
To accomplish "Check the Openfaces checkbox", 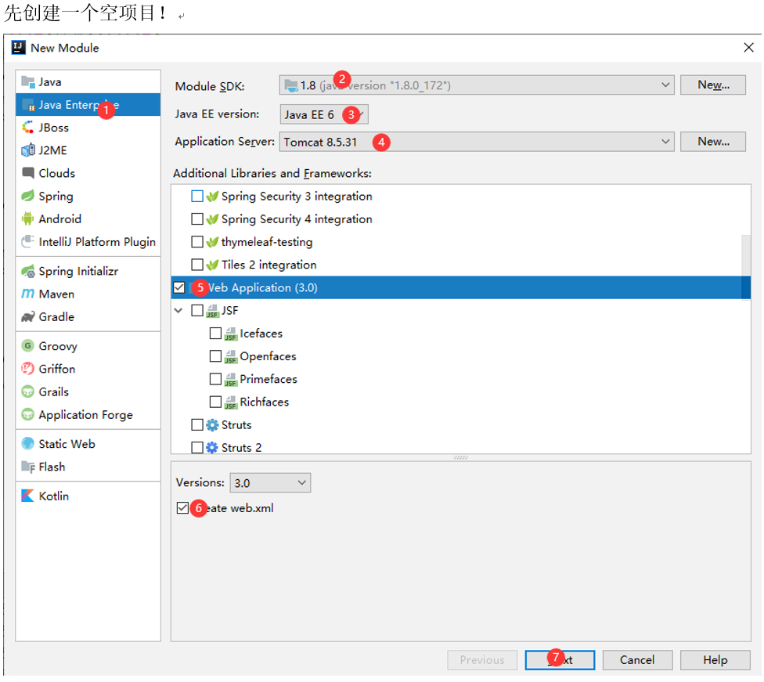I will click(215, 356).
